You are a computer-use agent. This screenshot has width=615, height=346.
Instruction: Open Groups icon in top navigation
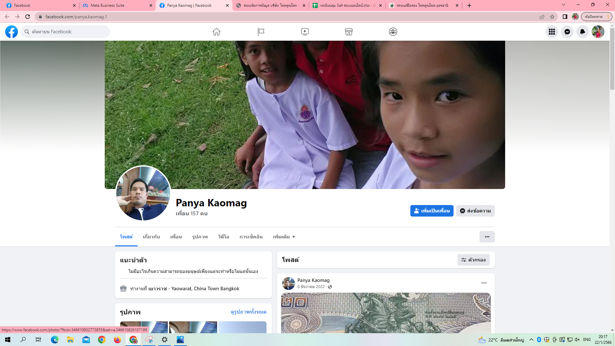click(x=393, y=32)
